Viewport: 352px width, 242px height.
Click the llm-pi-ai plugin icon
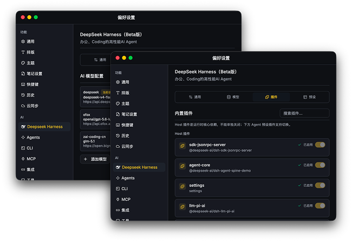(x=182, y=206)
